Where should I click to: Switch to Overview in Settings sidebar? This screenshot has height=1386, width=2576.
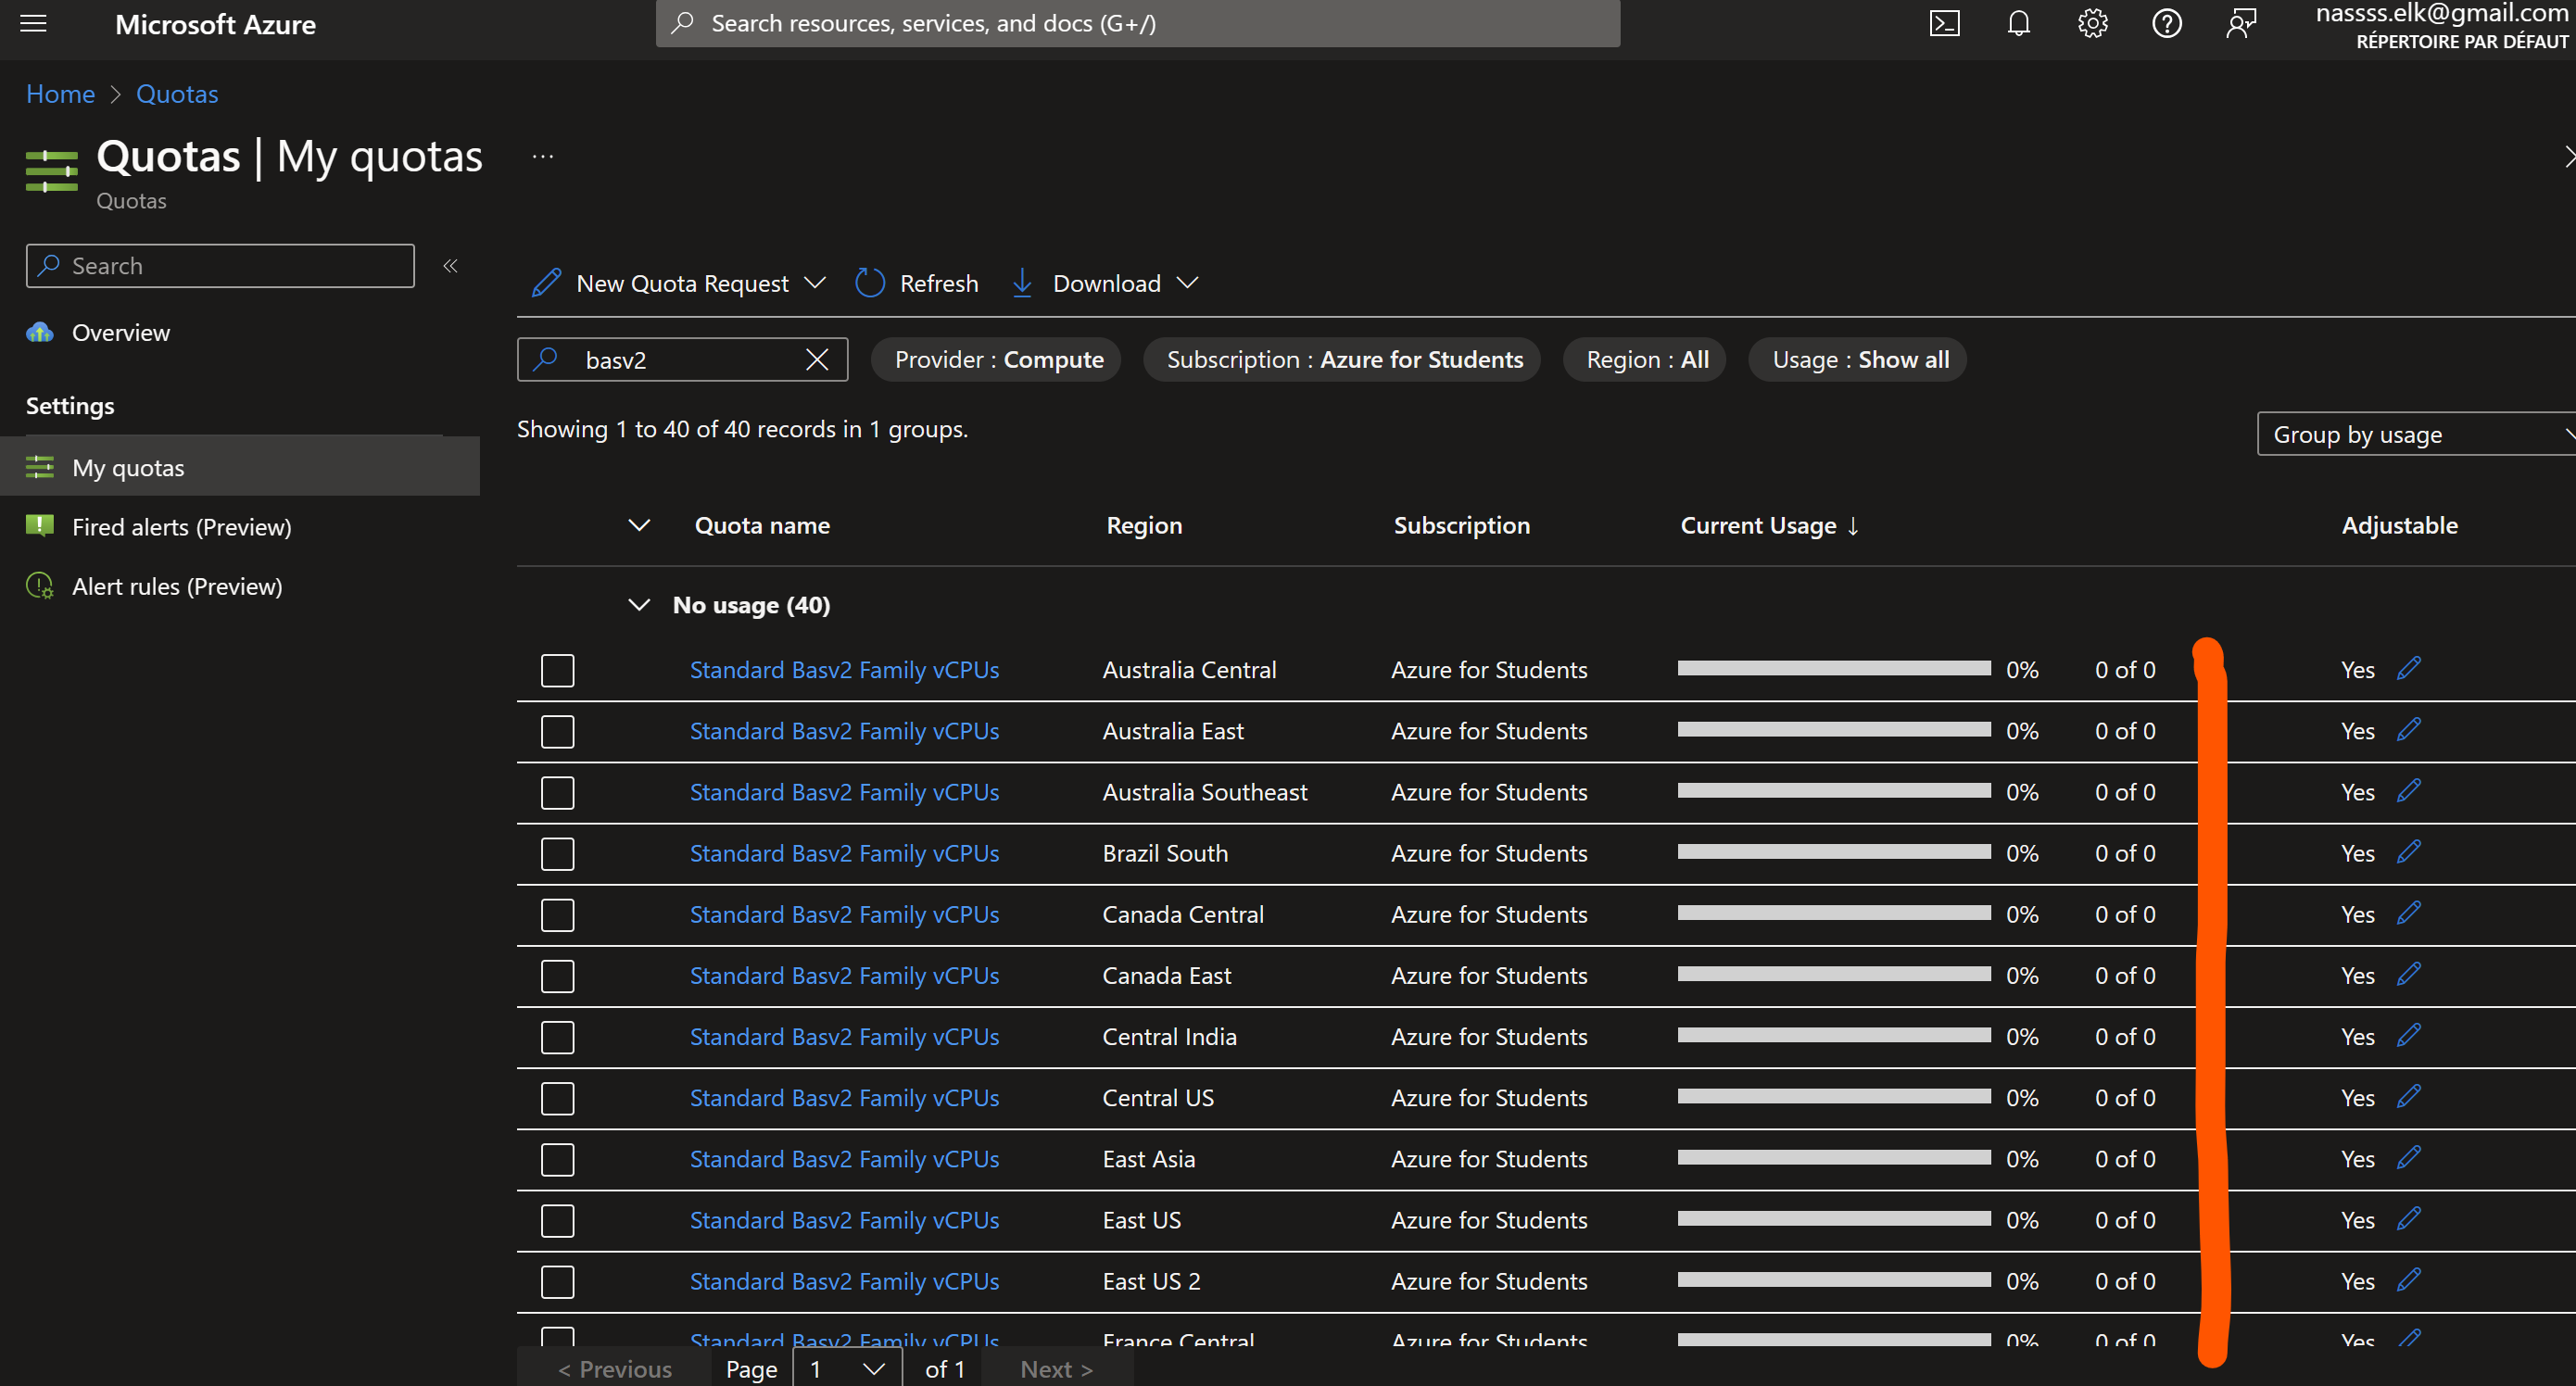[119, 332]
